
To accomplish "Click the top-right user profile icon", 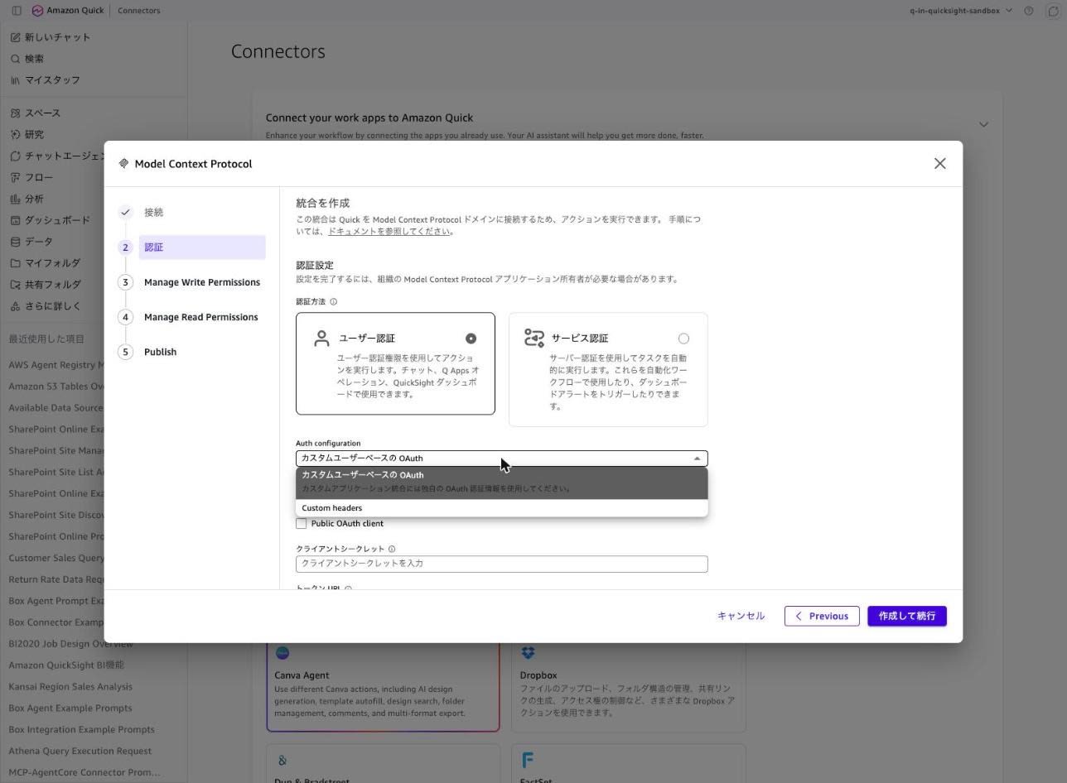I will [x=1052, y=11].
